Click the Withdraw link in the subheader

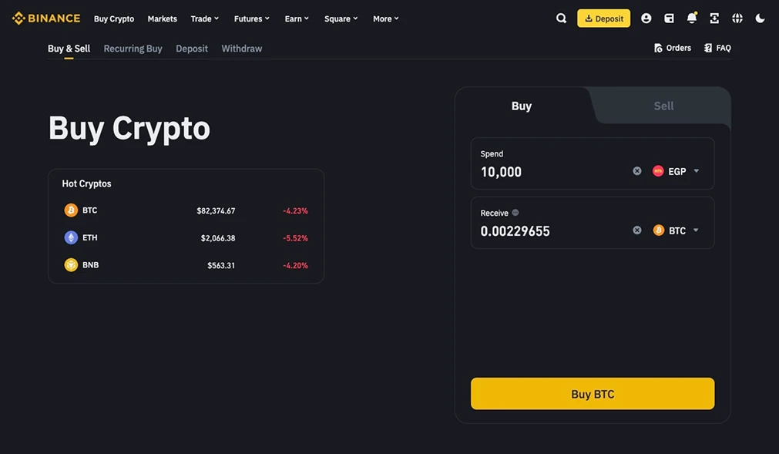click(x=241, y=48)
